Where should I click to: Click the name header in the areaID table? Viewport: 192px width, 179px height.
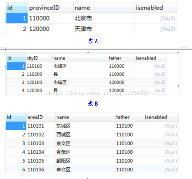(x=85, y=117)
